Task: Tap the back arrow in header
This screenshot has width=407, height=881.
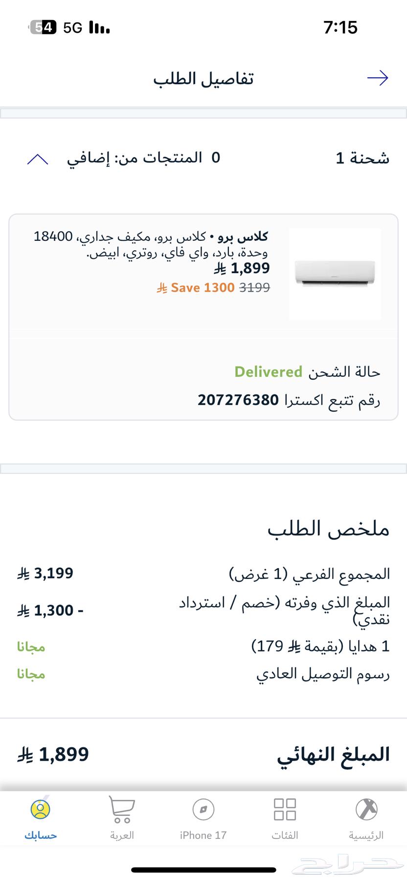Action: click(x=377, y=78)
